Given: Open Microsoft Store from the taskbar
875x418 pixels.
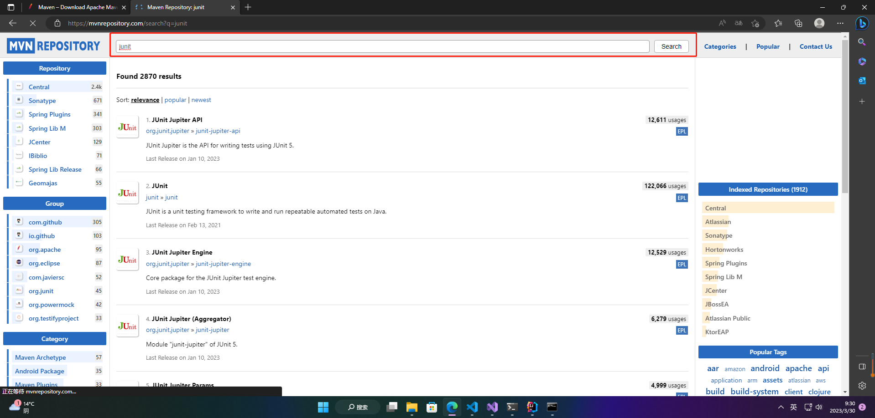Looking at the screenshot, I should pyautogui.click(x=432, y=407).
